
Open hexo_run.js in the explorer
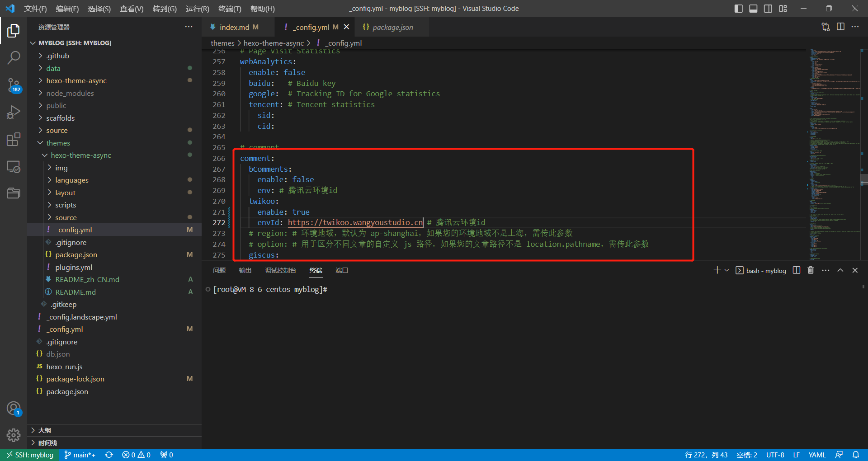[x=114, y=367]
